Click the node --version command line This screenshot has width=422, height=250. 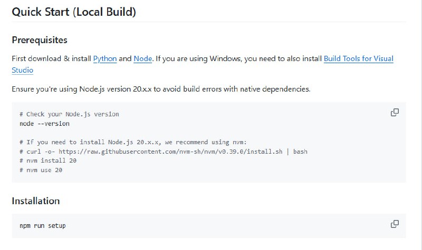[44, 124]
